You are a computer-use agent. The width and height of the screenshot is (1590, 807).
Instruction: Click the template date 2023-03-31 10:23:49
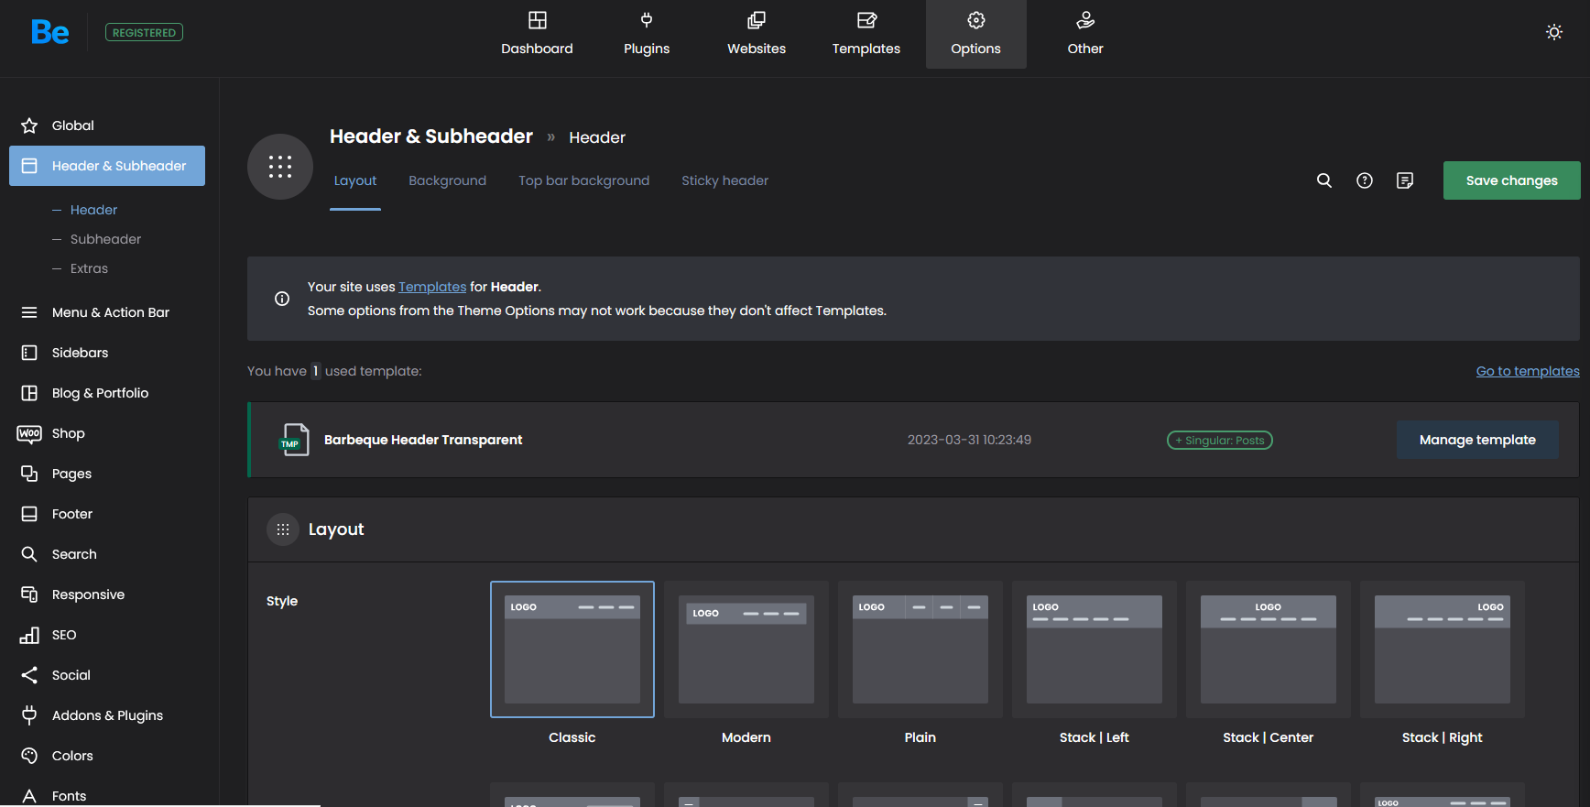[969, 440]
